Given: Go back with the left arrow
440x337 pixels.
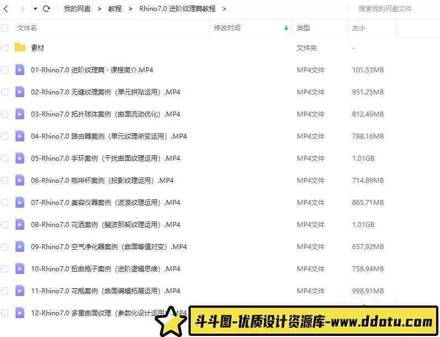Looking at the screenshot, I should coord(6,9).
